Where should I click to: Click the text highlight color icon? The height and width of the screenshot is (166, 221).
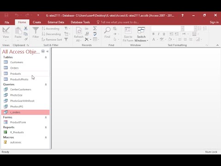pos(162,40)
